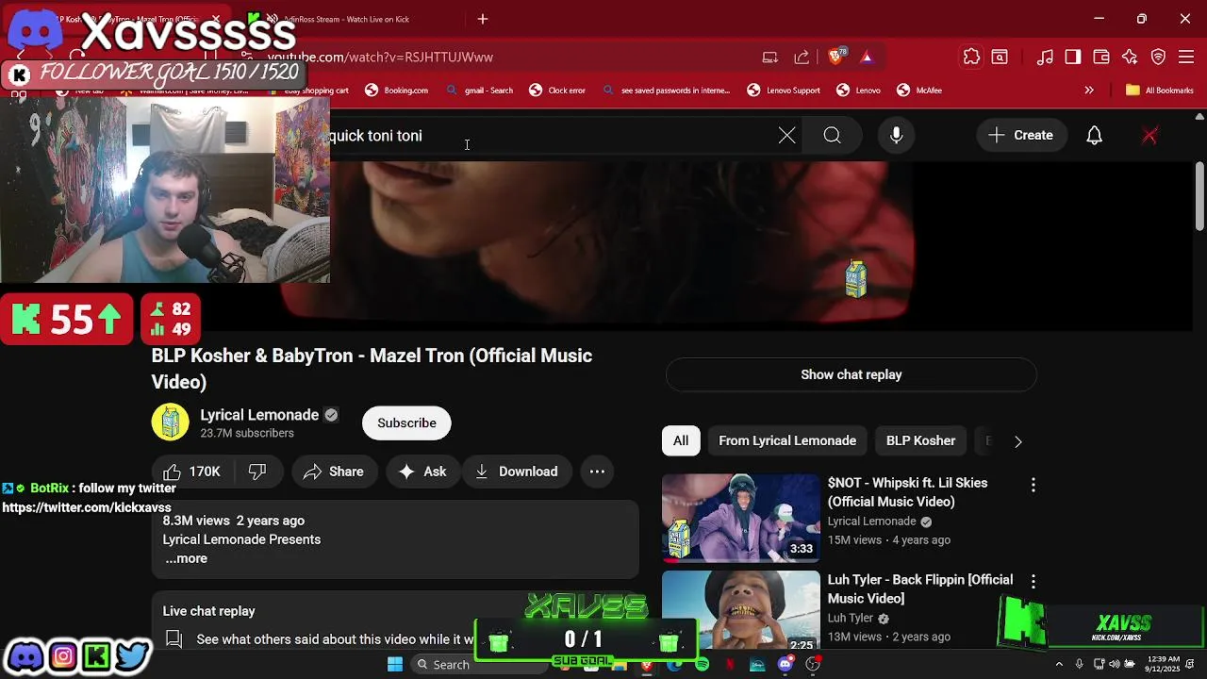1207x679 pixels.
Task: Close the BLP Kosher Mazel Tron tab
Action: pyautogui.click(x=216, y=19)
